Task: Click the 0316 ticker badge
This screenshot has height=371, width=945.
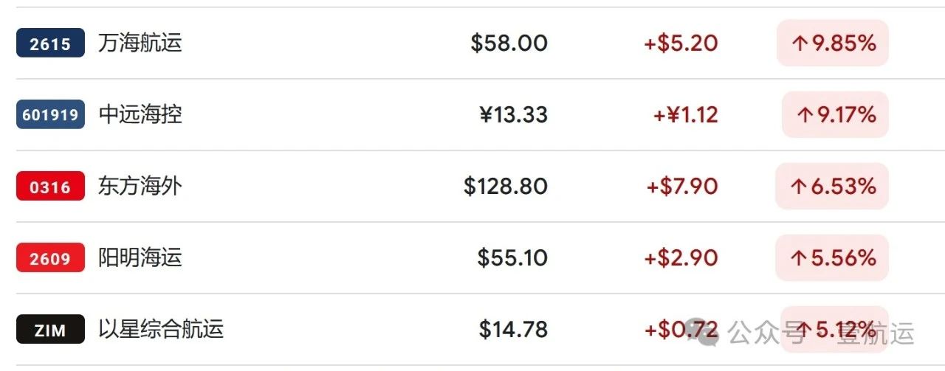Action: coord(50,187)
